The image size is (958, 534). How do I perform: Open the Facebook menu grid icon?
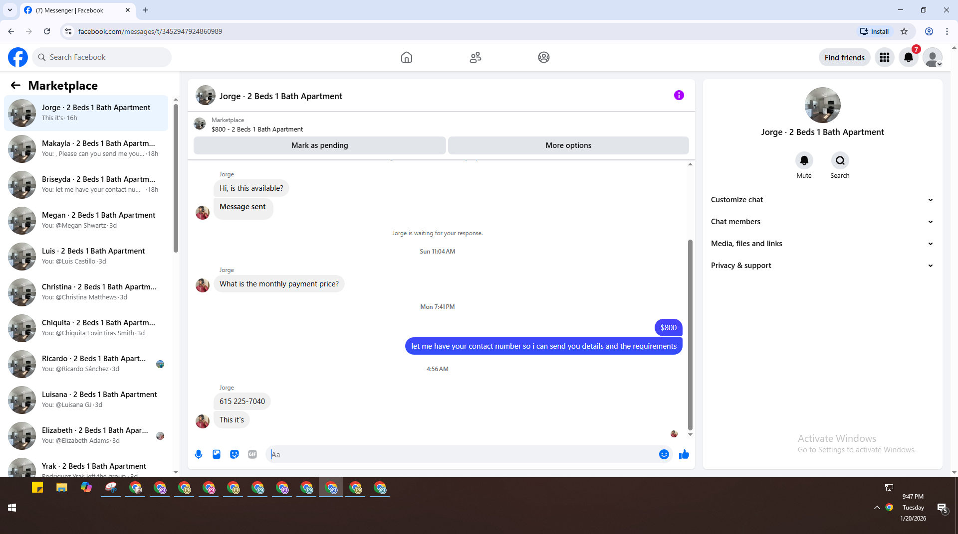point(885,57)
